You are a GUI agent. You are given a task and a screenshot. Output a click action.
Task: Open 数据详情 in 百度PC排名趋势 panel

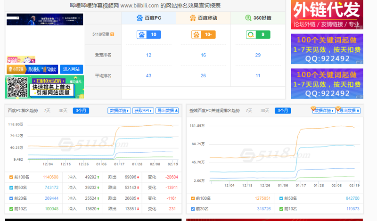click(119, 111)
